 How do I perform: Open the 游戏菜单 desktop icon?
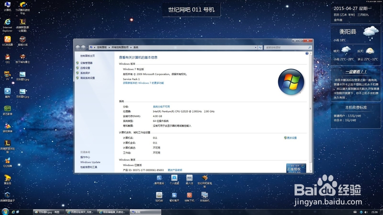(7, 128)
